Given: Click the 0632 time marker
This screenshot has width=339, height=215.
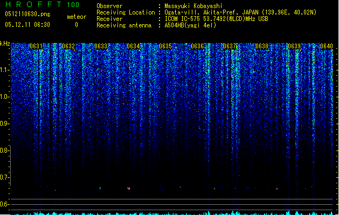Looking at the screenshot, I should tap(68, 46).
